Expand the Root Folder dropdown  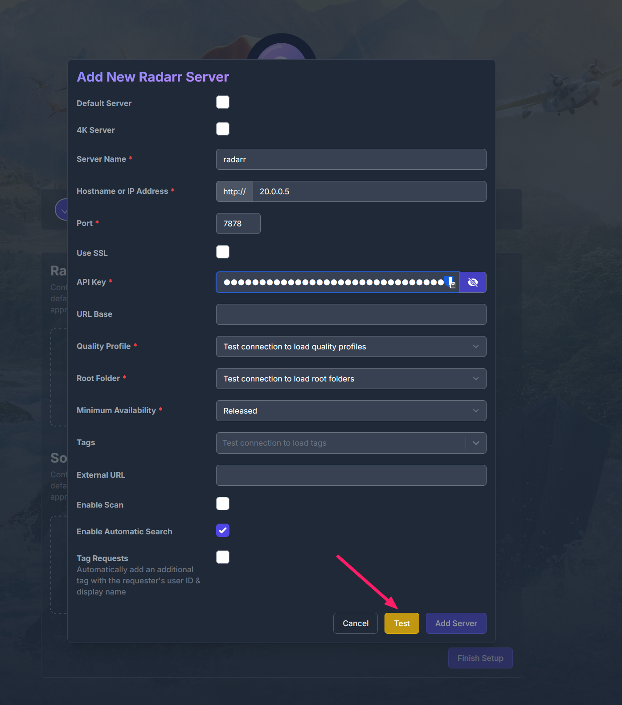point(351,379)
